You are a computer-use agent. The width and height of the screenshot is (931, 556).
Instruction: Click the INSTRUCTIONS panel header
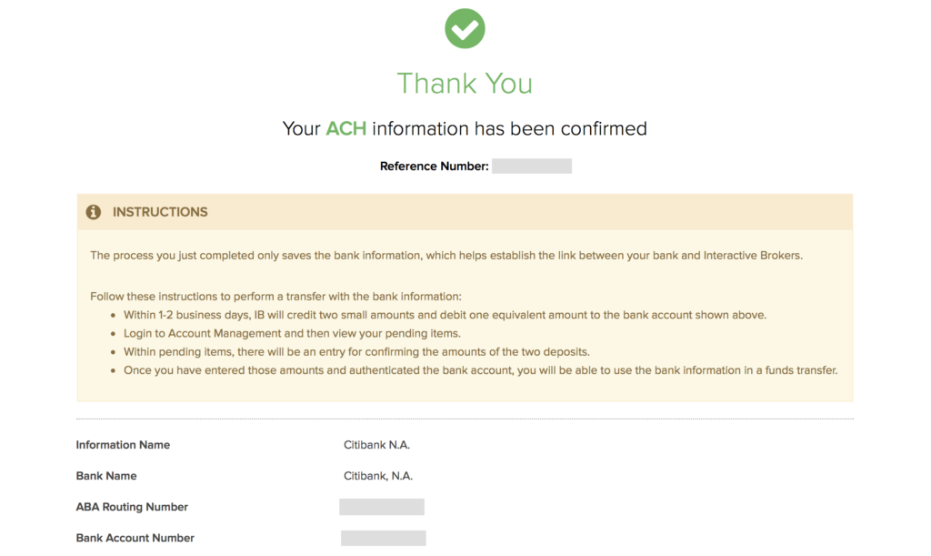point(160,212)
